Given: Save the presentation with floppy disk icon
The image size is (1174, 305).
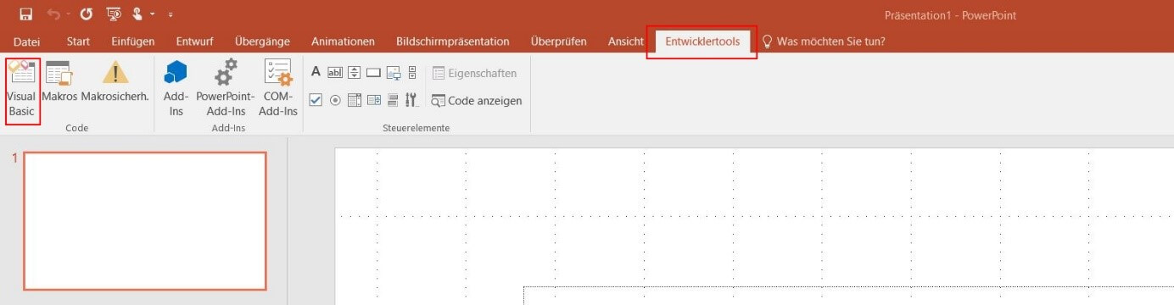Looking at the screenshot, I should [x=25, y=14].
